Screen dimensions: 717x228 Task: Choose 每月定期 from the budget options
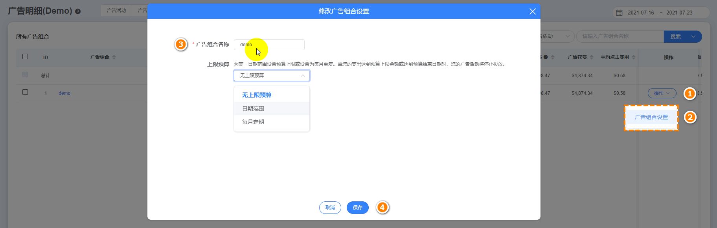pyautogui.click(x=253, y=122)
